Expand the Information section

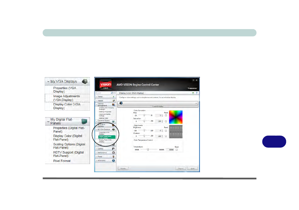(x=97, y=161)
